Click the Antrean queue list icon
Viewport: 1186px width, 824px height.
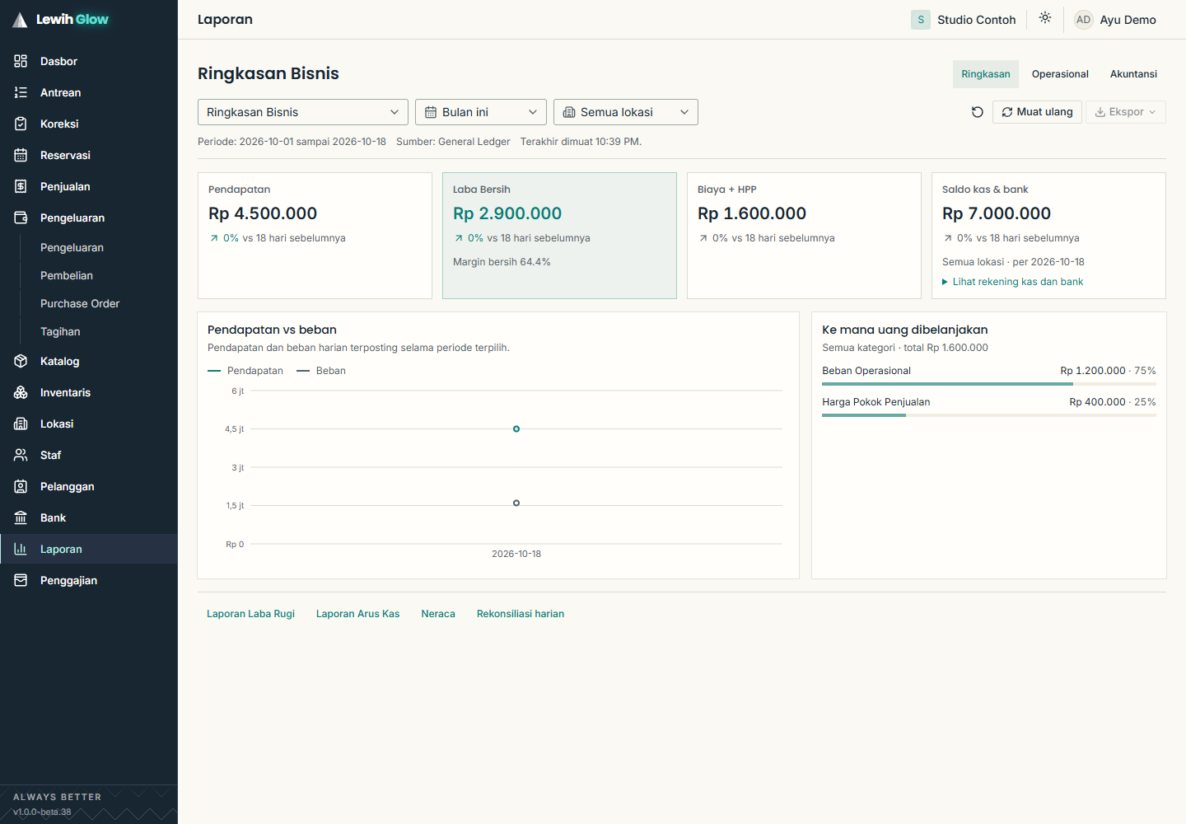click(21, 92)
